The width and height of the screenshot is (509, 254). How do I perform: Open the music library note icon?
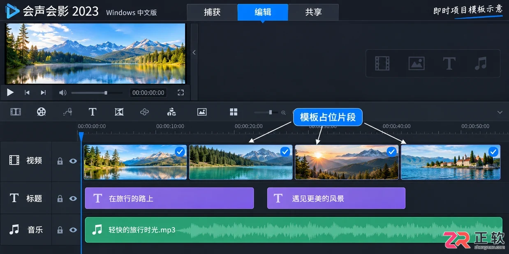click(x=480, y=63)
